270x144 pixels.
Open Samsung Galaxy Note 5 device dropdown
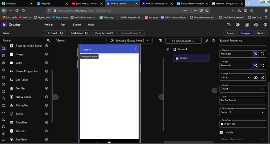(130, 40)
